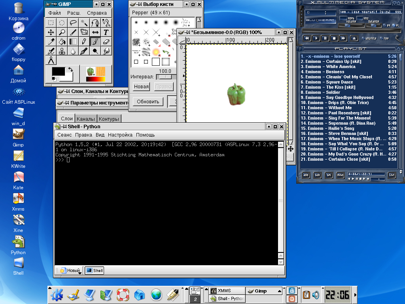Select the Eraser tool
The image size is (405, 304).
[x=106, y=42]
